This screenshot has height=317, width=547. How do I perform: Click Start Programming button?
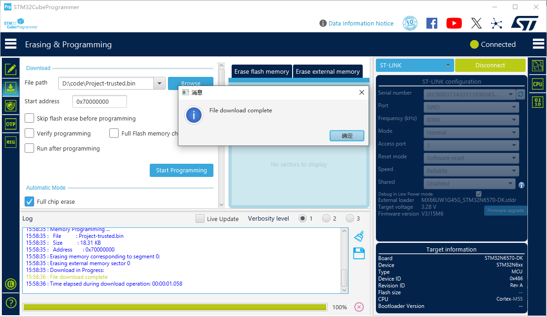click(x=182, y=170)
